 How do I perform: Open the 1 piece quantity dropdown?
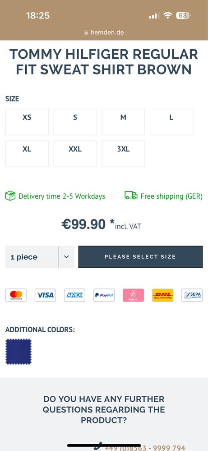[x=40, y=257]
